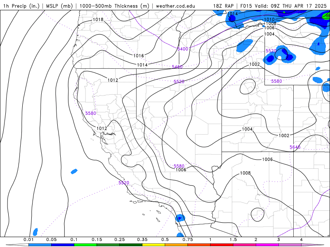Click the 1018 isobar label
This screenshot has width=330, height=247.
(x=98, y=19)
